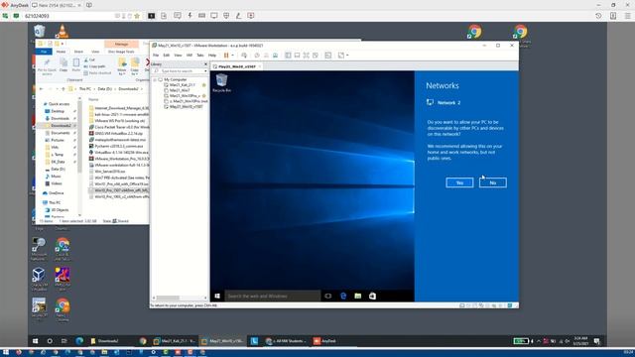
Task: Click the AnyDesk favorite star icon
Action: (137, 16)
